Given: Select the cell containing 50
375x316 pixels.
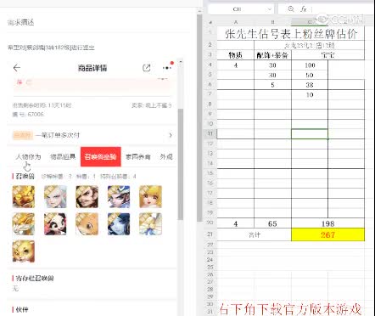Looking at the screenshot, I should click(310, 75).
